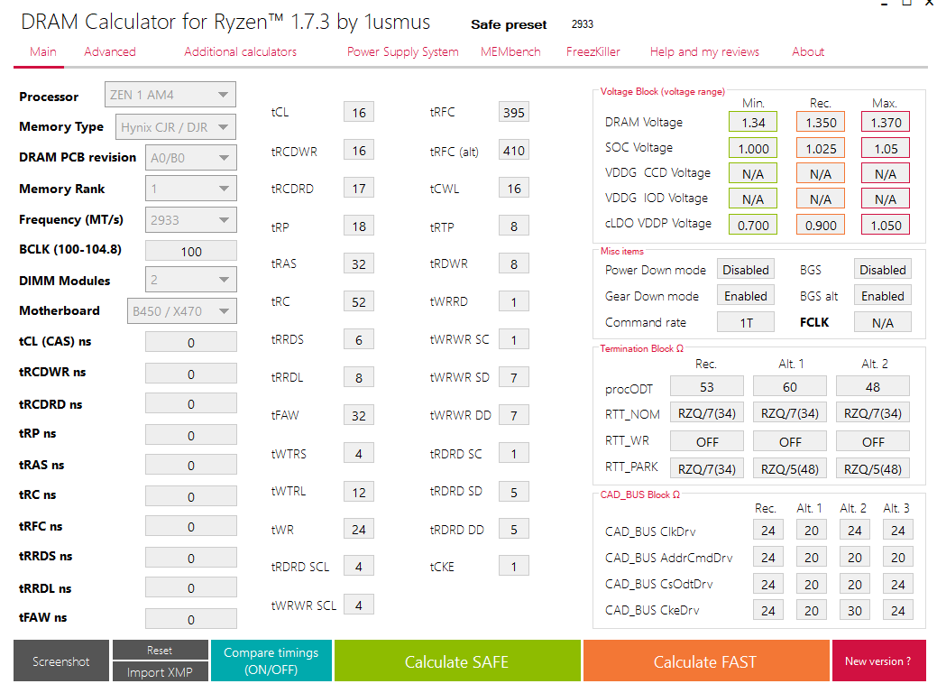Click the cLDO VDDP Voltage Max. value 1.050
Image resolution: width=937 pixels, height=693 pixels.
tap(886, 225)
